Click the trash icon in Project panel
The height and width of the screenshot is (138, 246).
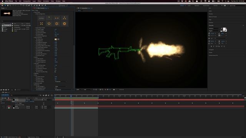15,90
